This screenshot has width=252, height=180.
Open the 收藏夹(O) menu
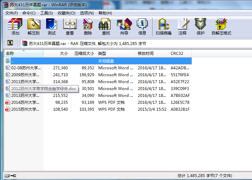pyautogui.click(x=66, y=13)
